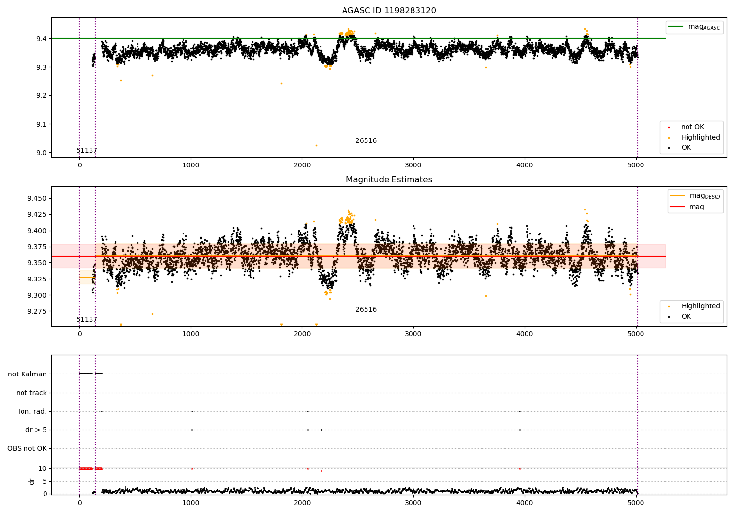
Task: Click the '9.2' y-axis tick of top plot
Action: 41,95
